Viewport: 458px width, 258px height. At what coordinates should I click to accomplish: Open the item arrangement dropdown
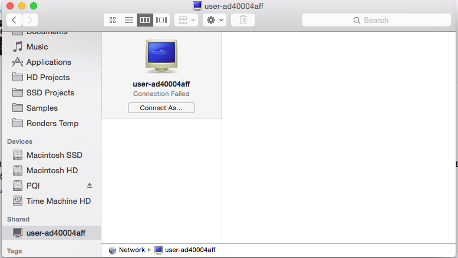(186, 20)
